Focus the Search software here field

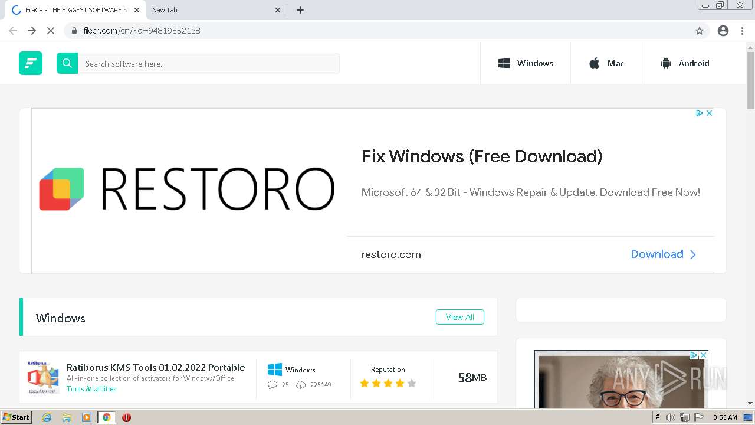208,63
